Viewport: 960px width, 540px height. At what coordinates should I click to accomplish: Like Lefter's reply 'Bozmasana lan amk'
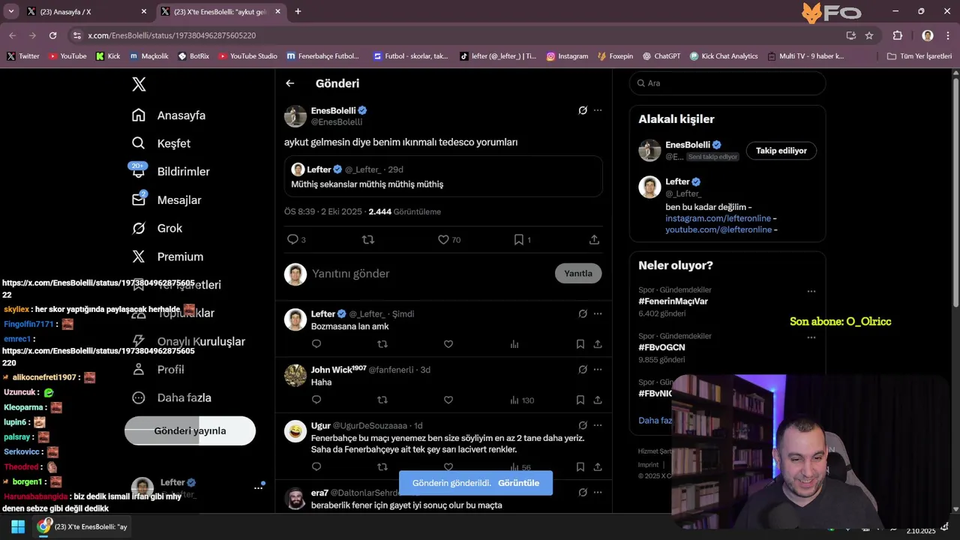(x=448, y=344)
